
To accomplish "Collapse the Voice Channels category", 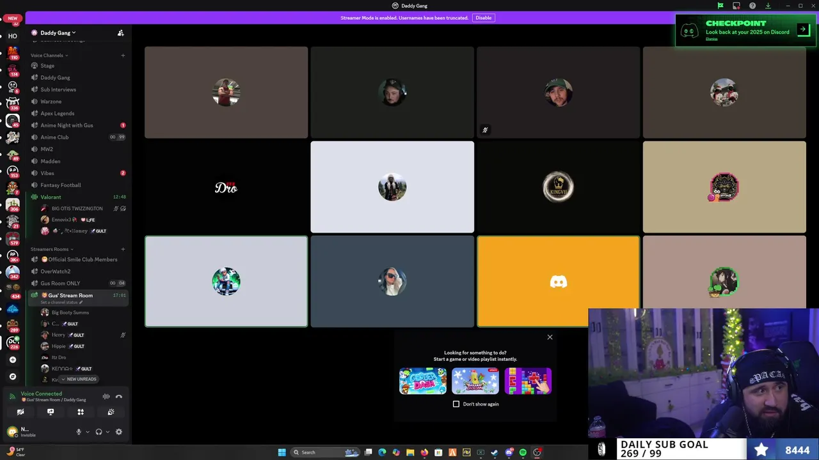I will point(49,55).
